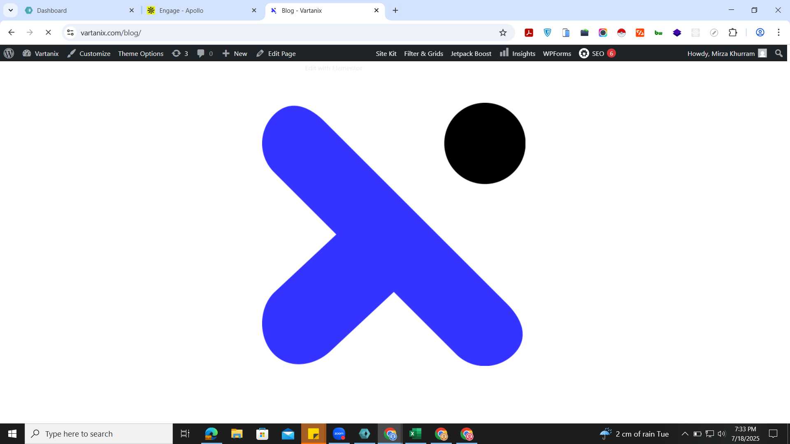Open File Explorer from the taskbar
Screen dimensions: 790x444
(x=237, y=434)
